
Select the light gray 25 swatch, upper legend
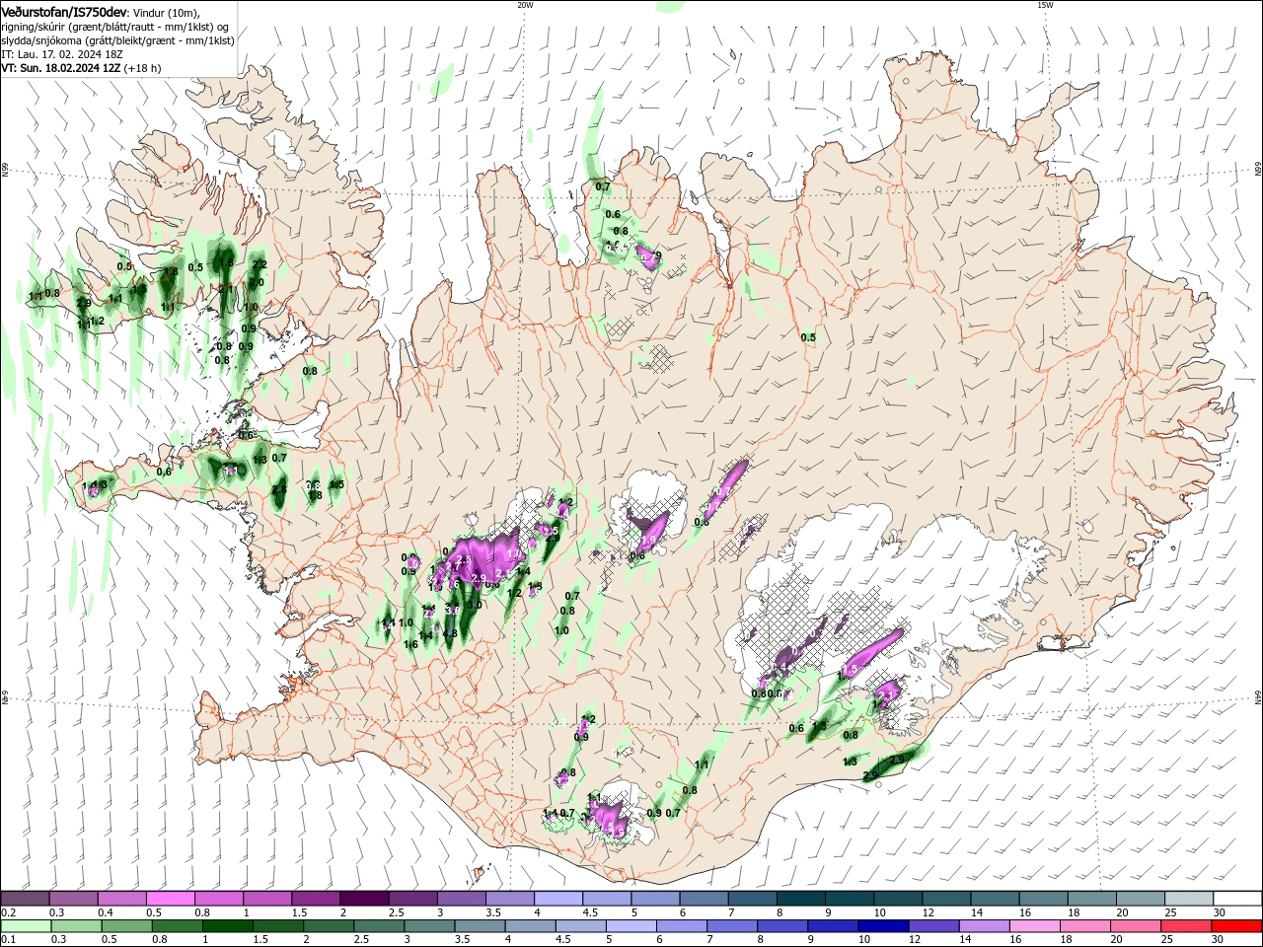tap(1189, 899)
